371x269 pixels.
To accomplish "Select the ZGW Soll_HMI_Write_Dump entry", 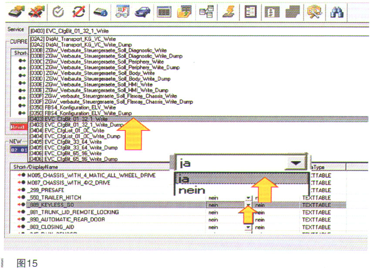I will pyautogui.click(x=99, y=90).
